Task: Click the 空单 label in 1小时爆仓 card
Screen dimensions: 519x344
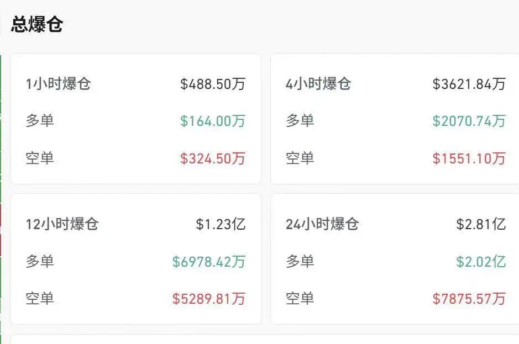Action: point(40,158)
